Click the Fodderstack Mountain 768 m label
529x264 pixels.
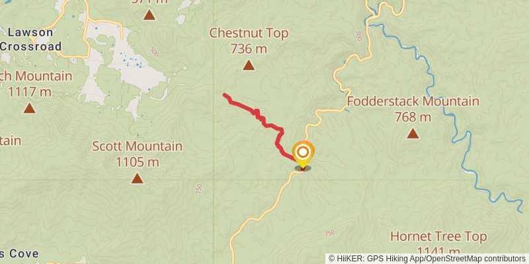click(413, 109)
